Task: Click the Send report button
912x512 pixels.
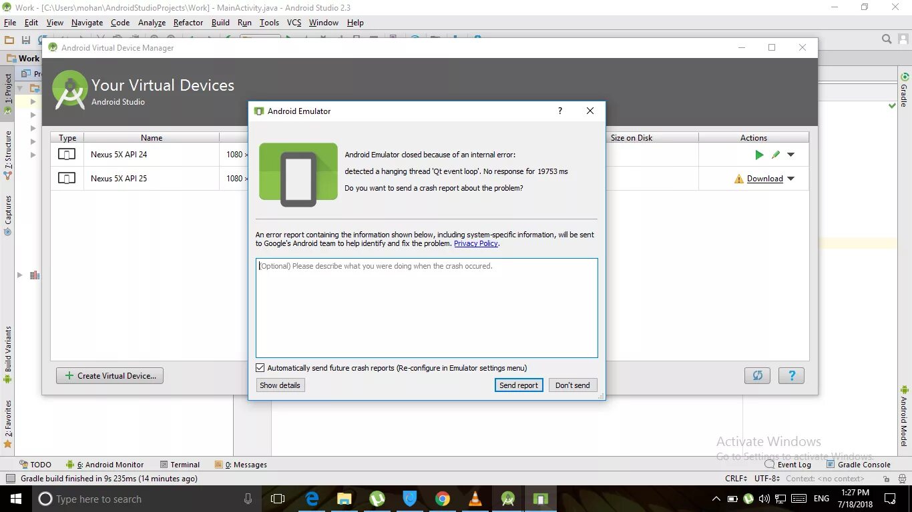Action: [519, 385]
